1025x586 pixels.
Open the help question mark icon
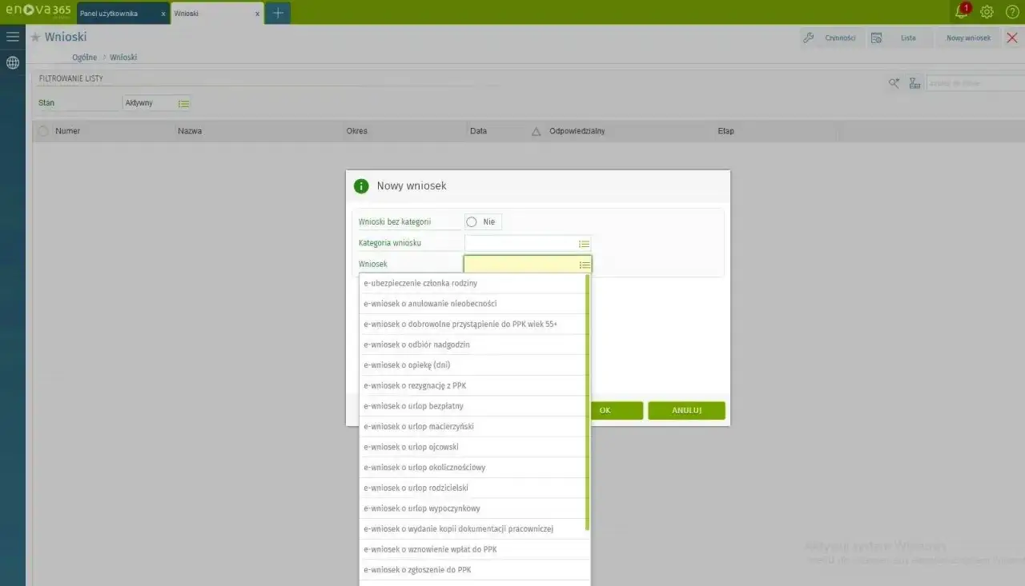1012,12
